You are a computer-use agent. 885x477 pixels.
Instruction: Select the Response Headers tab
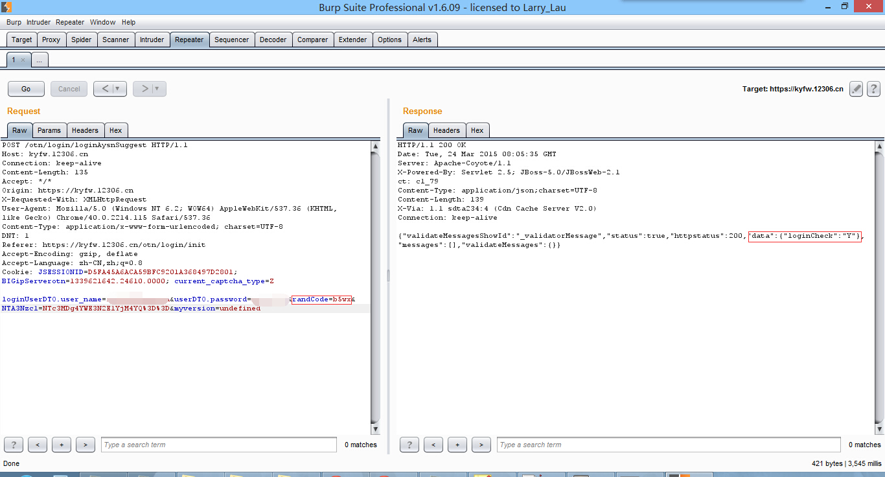pos(446,130)
